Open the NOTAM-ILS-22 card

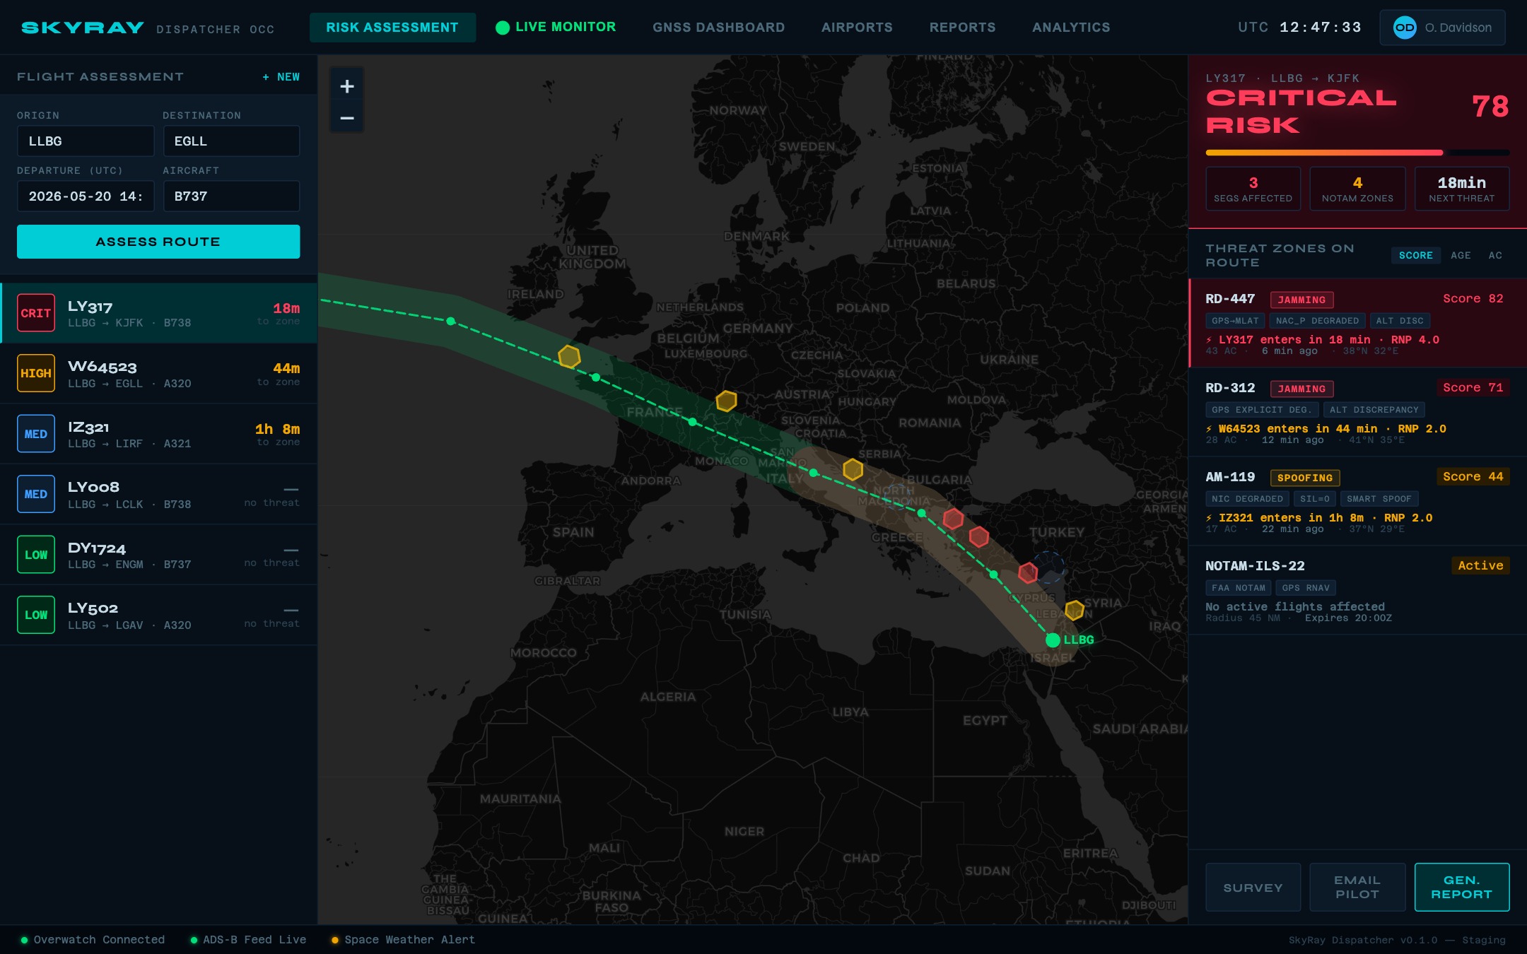[x=1357, y=590]
